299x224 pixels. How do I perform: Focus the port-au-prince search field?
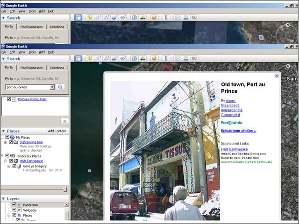(x=28, y=87)
